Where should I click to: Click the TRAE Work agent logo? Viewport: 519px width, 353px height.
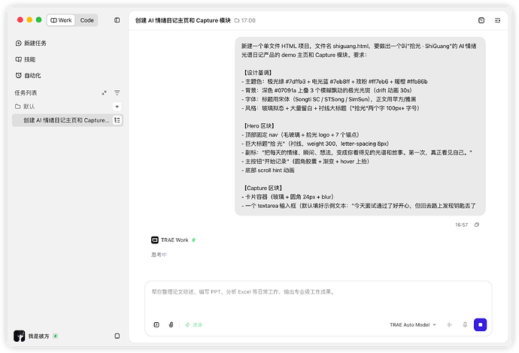155,240
